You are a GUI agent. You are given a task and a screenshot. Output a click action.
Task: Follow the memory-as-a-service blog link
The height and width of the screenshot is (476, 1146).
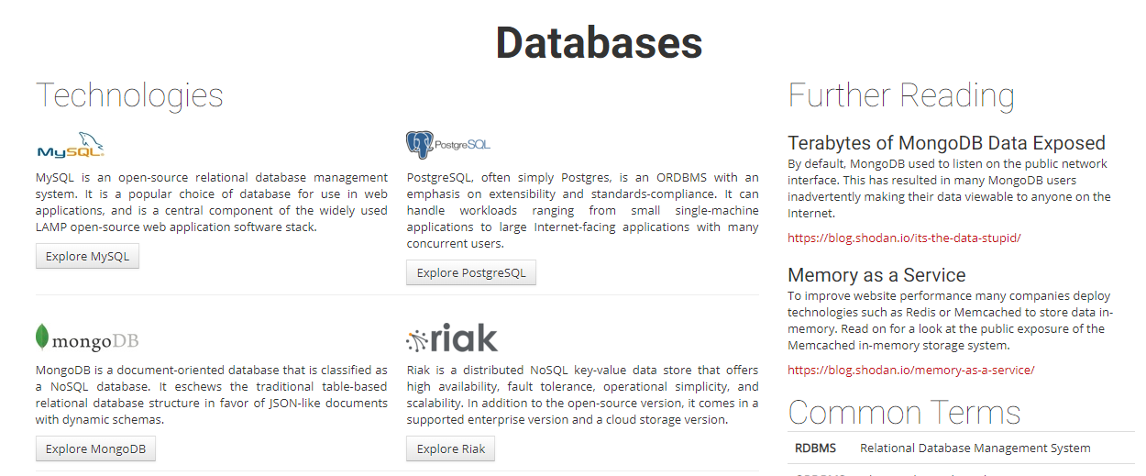point(910,370)
